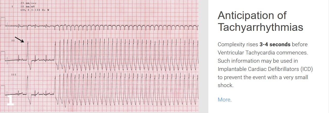
Task: Click the lead III calibration pulse
Action: click(x=3, y=90)
